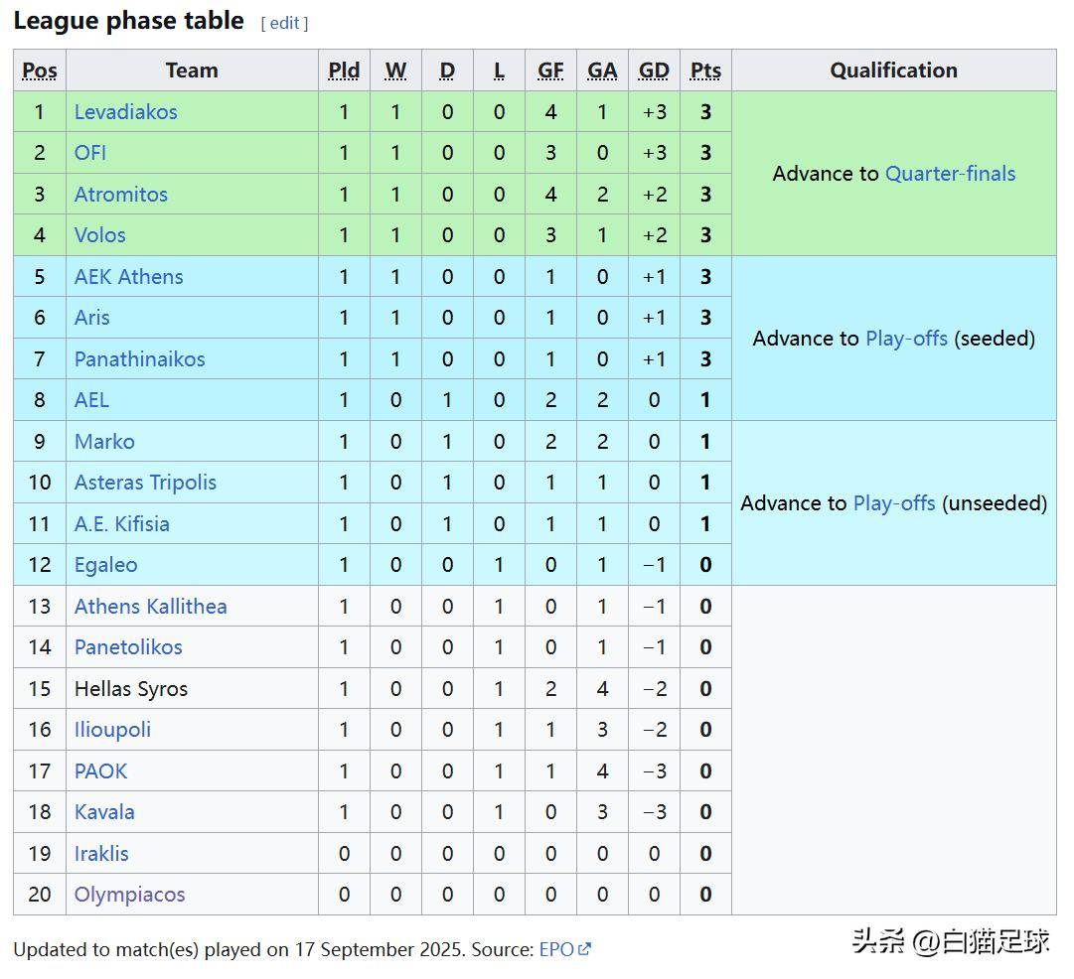Open the OFI team page
This screenshot has height=979, width=1074.
point(90,153)
